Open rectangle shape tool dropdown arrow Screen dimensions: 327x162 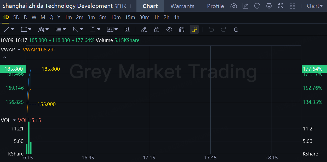click(30, 29)
